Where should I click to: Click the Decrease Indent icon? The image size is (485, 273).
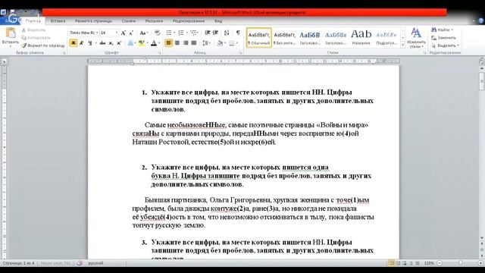pyautogui.click(x=208, y=33)
